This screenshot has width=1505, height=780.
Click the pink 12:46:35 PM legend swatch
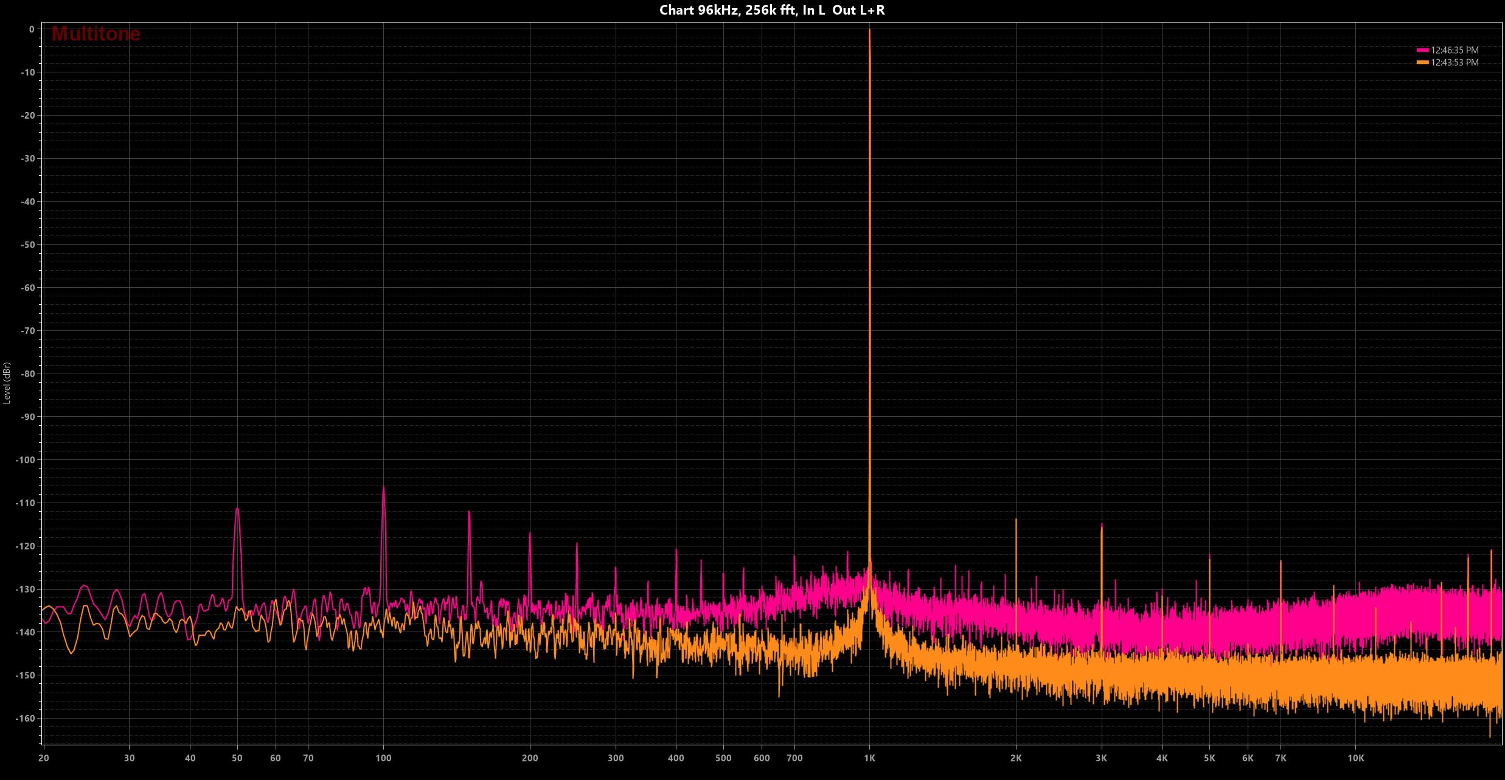[1422, 50]
